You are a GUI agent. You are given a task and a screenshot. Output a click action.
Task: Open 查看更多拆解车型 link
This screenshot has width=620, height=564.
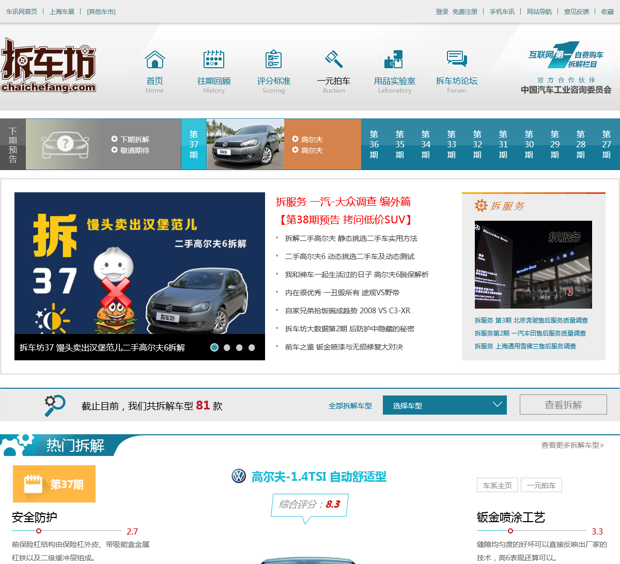(572, 445)
